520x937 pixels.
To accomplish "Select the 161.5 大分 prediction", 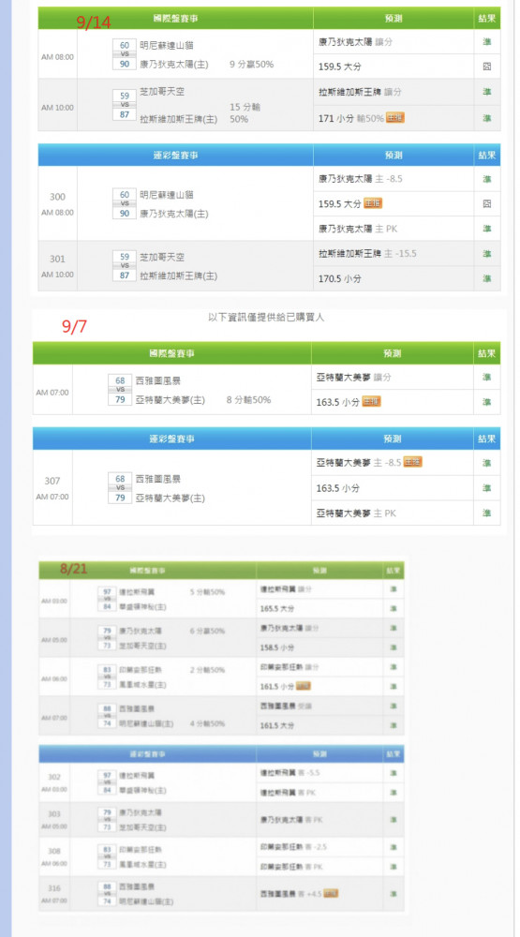I will (277, 725).
